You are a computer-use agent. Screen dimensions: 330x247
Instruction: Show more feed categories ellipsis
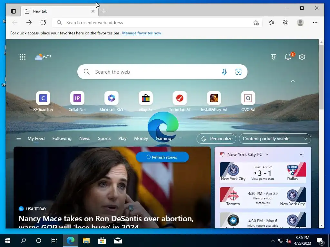point(180,138)
